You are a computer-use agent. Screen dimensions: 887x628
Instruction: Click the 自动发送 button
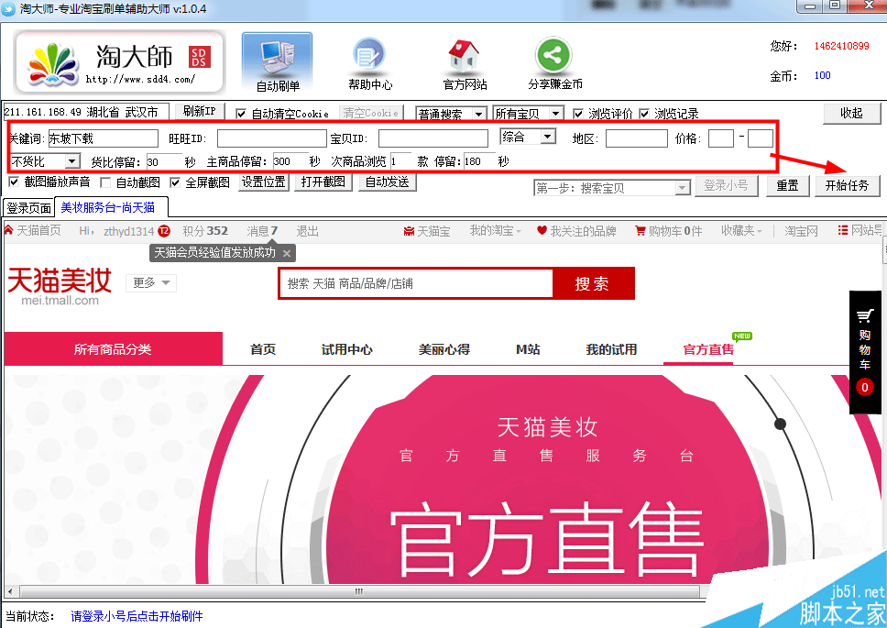coord(388,182)
